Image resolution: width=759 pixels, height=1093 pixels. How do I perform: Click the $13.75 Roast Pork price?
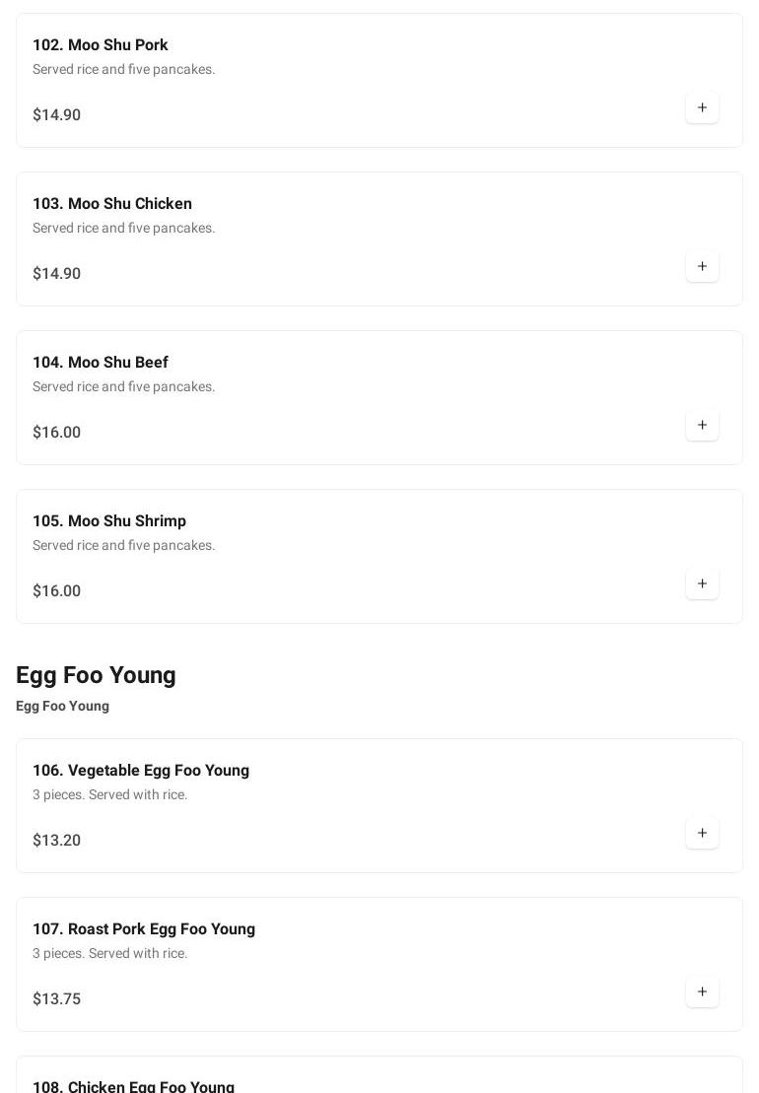(57, 999)
